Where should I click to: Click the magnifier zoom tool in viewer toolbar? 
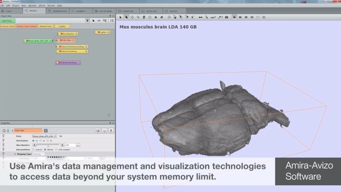(138, 17)
